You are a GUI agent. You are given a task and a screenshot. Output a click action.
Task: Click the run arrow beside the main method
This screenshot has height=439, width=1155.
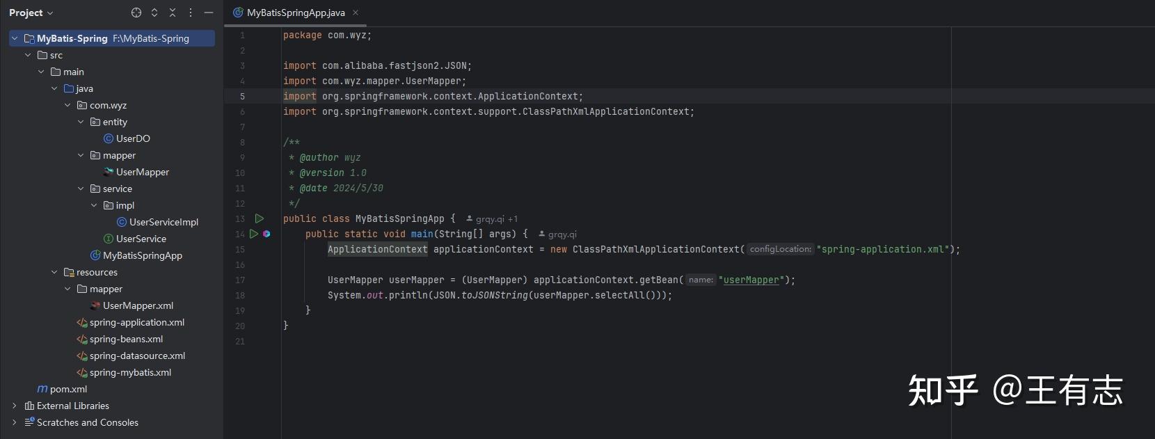pos(254,234)
